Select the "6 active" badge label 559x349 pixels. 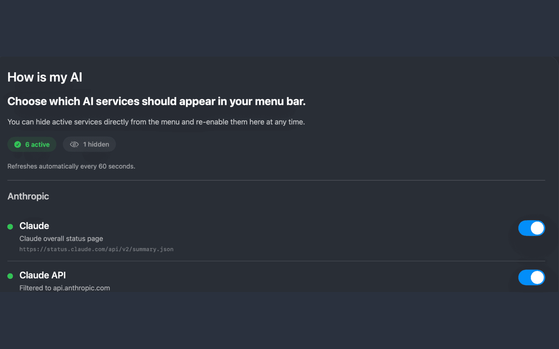37,145
